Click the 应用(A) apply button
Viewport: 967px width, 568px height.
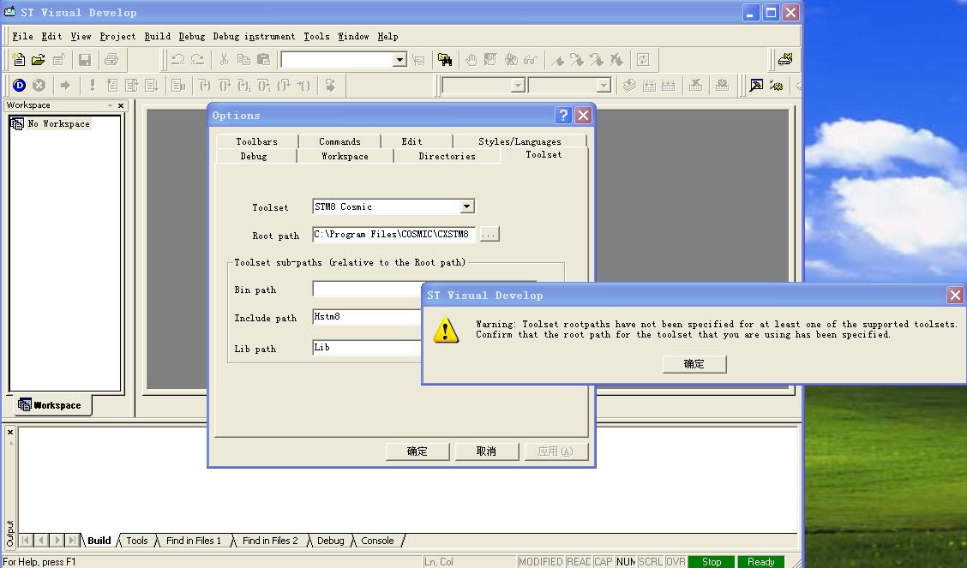point(556,451)
